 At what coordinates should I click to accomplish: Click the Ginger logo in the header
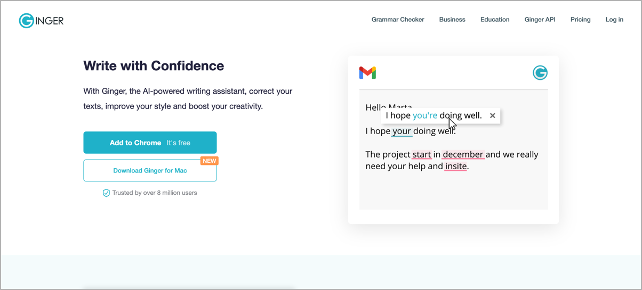pos(42,21)
